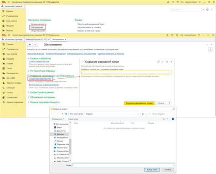
Task: Click question mark button on Обслуживание page
Action: tap(211, 50)
